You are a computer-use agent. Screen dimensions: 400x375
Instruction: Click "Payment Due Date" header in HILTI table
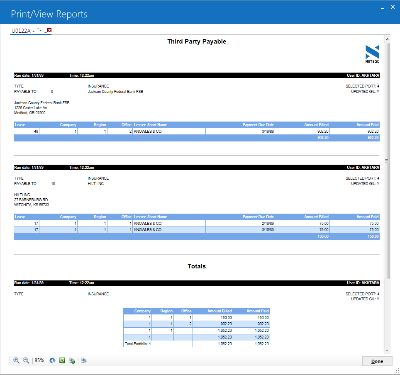(258, 217)
